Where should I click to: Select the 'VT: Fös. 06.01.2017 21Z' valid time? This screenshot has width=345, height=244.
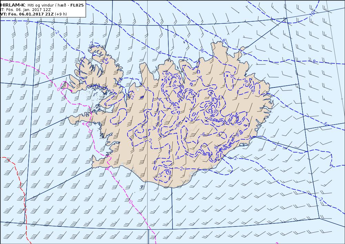click(27, 14)
